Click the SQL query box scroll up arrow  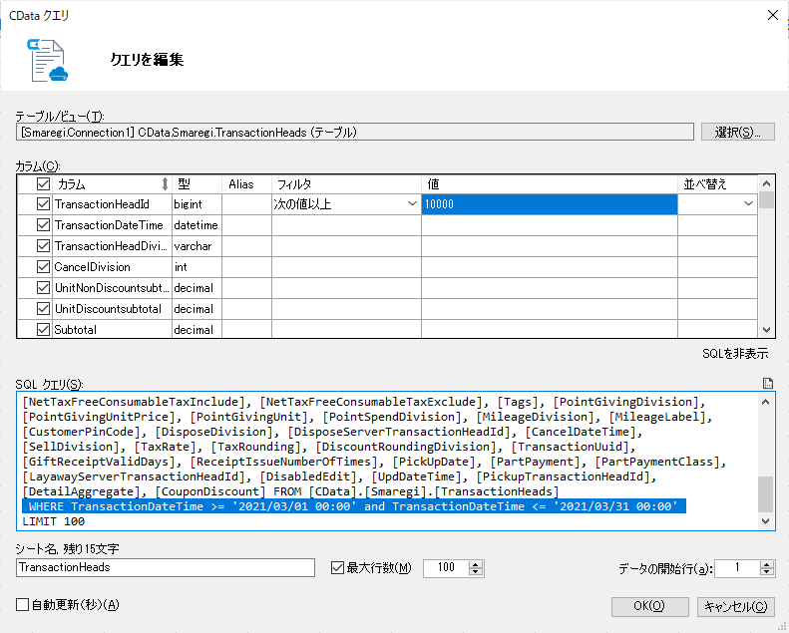click(765, 402)
